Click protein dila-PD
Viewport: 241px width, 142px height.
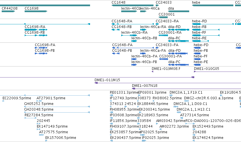[178, 53]
